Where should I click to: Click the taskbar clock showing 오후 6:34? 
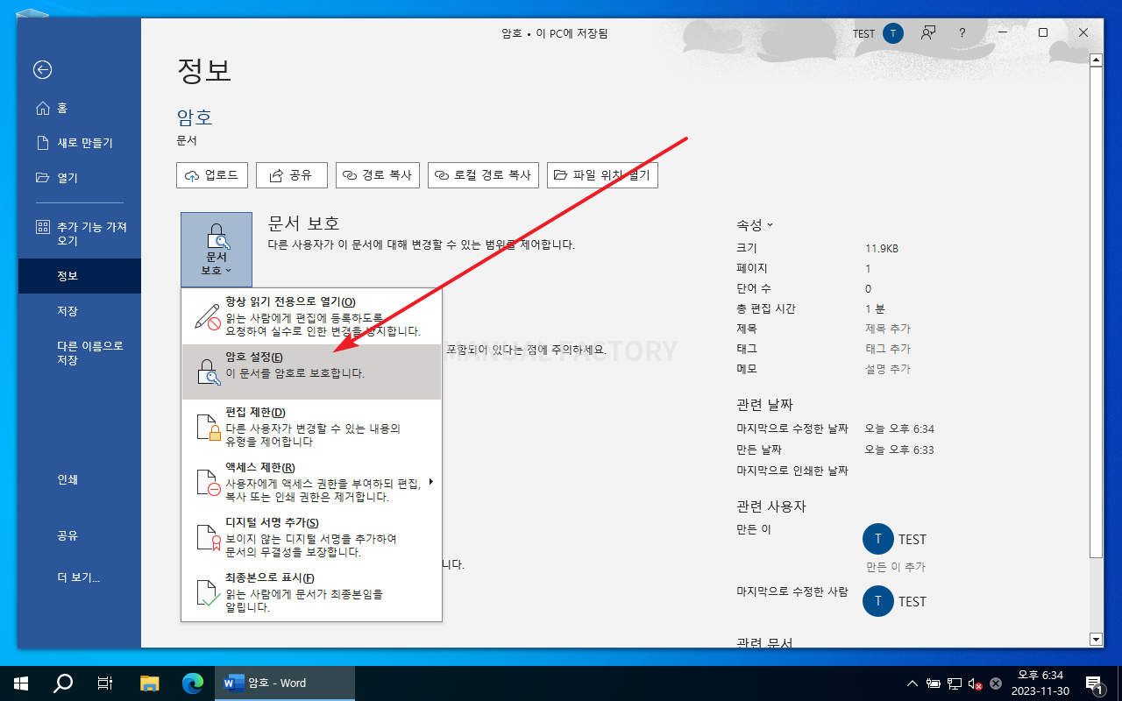(1040, 683)
